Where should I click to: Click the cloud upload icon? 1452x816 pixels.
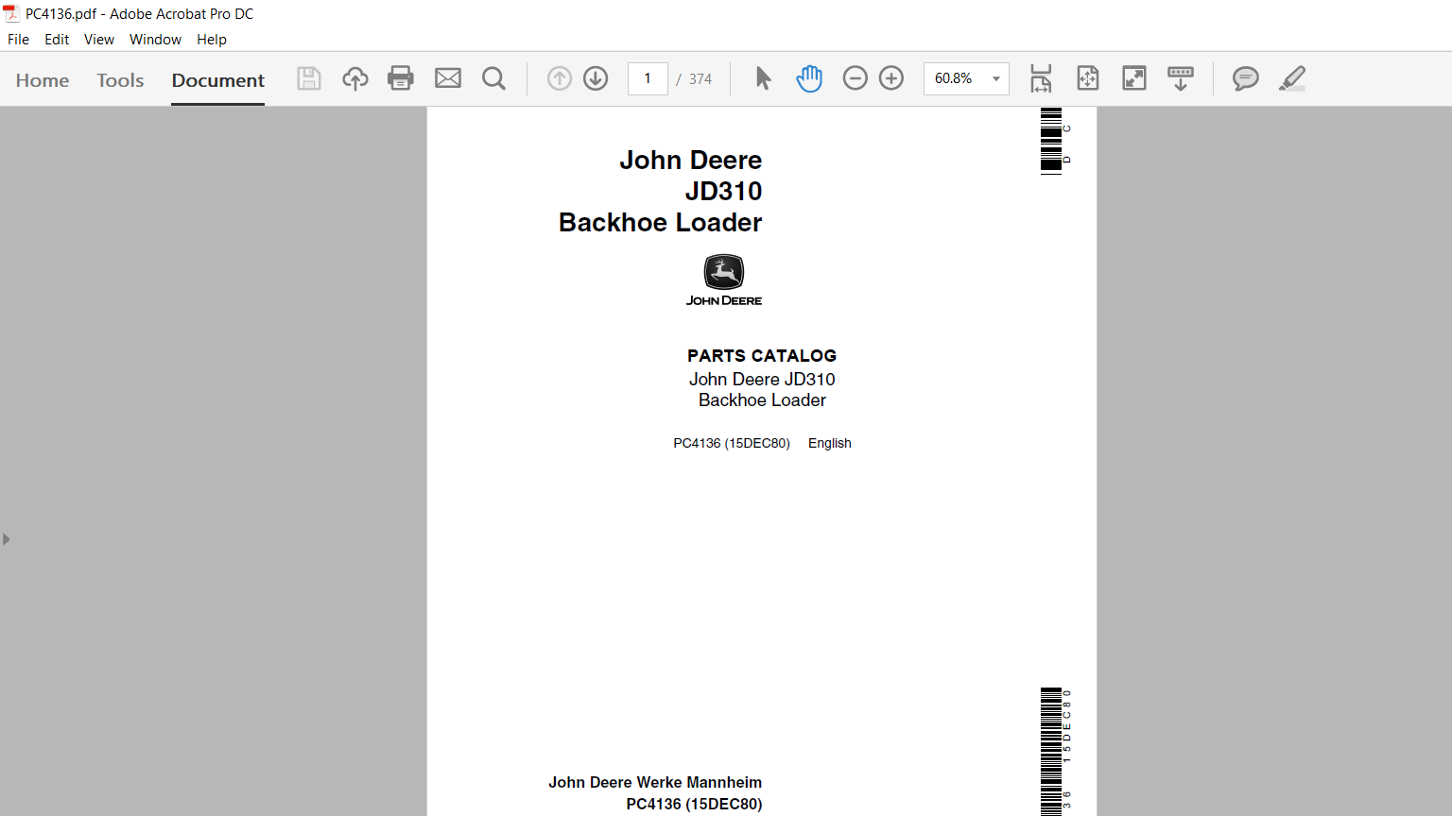tap(355, 78)
